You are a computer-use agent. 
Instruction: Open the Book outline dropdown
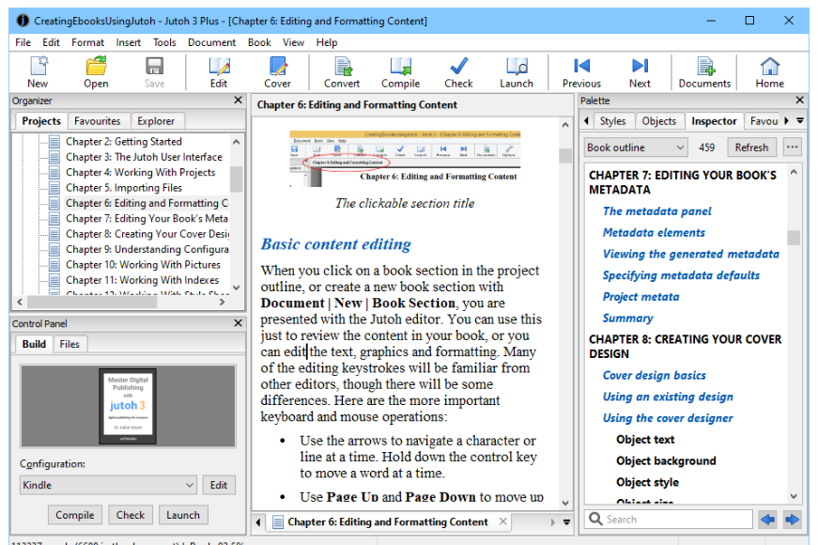(x=635, y=148)
